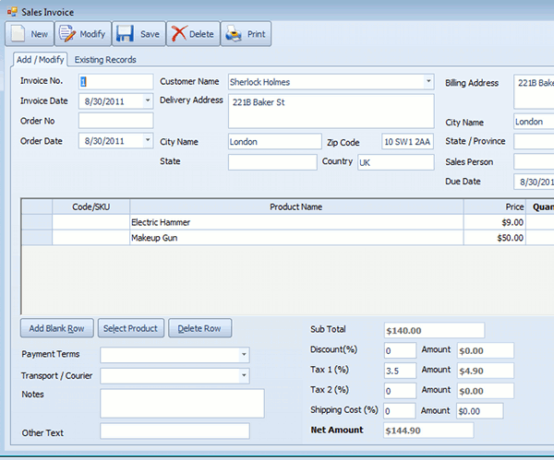Viewport: 554px width, 460px height.
Task: Click the $9.00 price cell
Action: [x=494, y=222]
